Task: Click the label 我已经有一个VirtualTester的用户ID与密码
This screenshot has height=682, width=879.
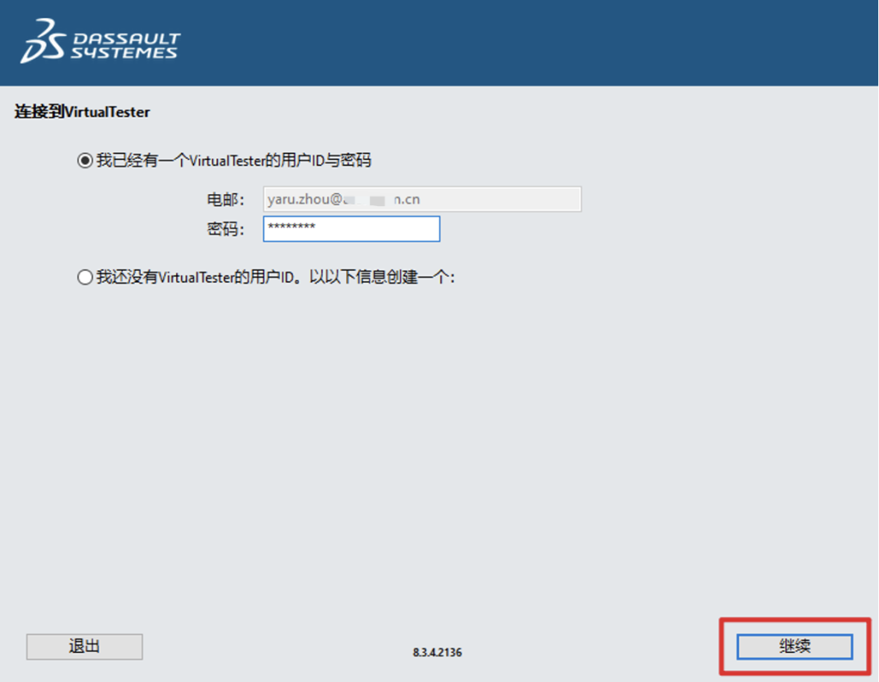Action: point(233,161)
